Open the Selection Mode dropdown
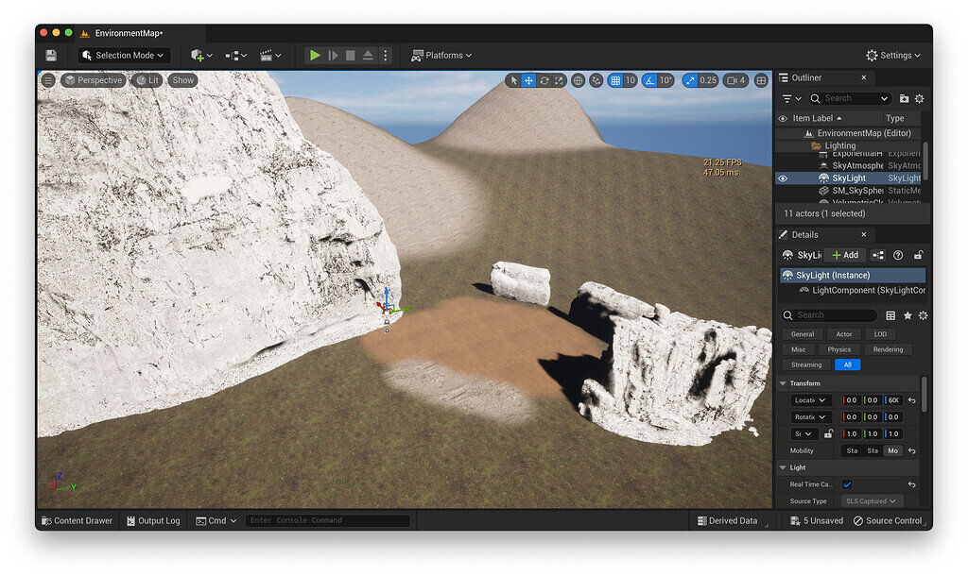Screen dimensions: 968x576 [x=126, y=56]
